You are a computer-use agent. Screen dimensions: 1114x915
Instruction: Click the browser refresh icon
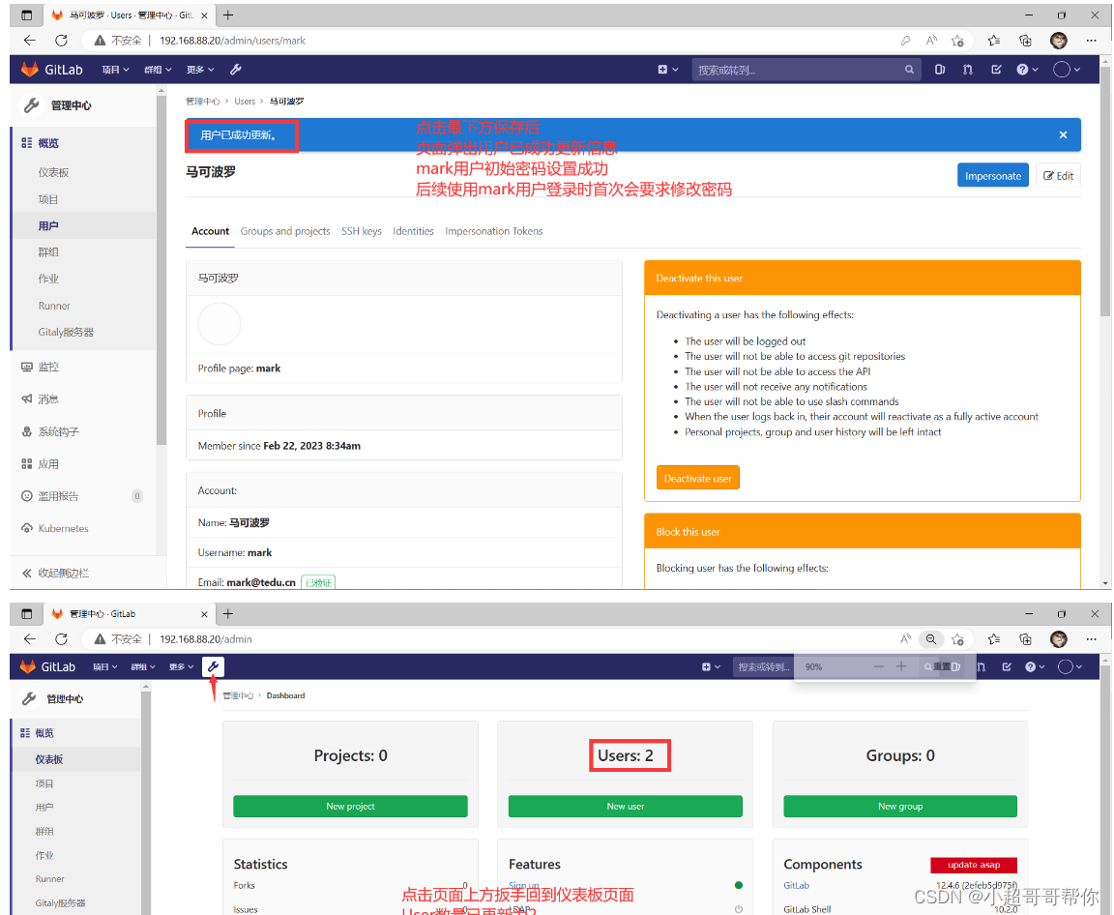pyautogui.click(x=61, y=41)
